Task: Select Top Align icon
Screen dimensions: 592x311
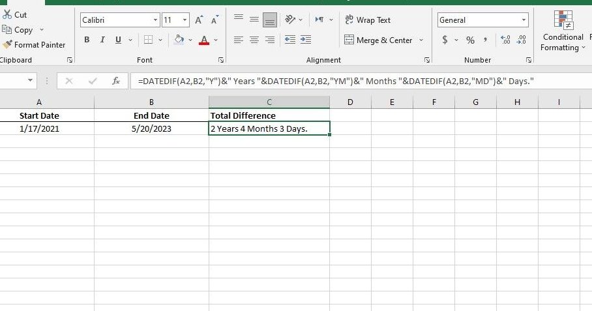Action: (238, 18)
